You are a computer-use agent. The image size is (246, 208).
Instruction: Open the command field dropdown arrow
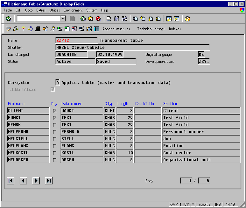tap(63, 19)
